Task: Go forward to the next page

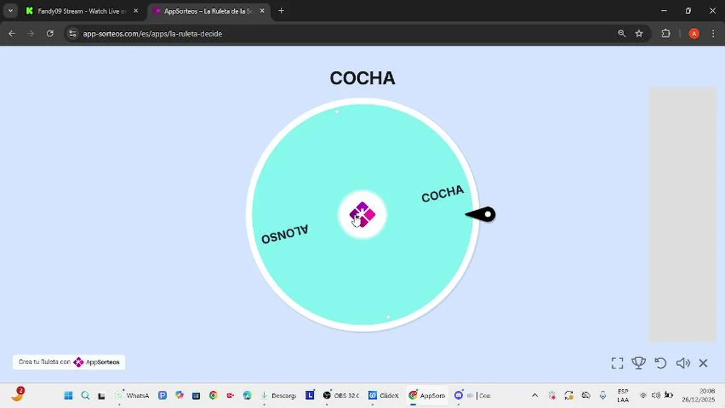Action: coord(31,34)
